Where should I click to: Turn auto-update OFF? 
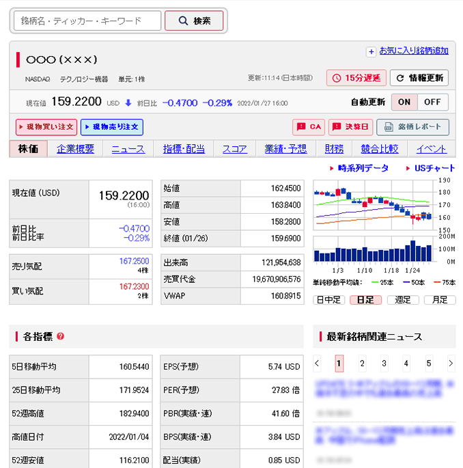(433, 102)
